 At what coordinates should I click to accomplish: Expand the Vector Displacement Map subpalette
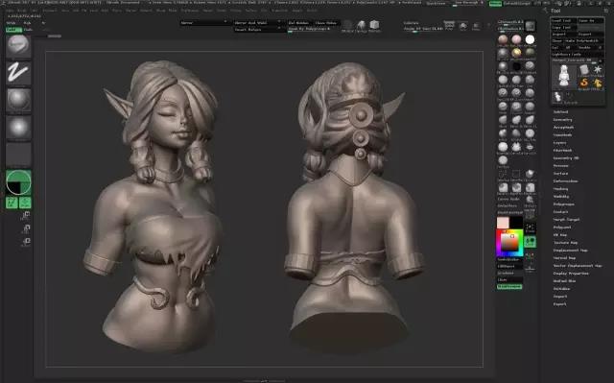pos(578,266)
